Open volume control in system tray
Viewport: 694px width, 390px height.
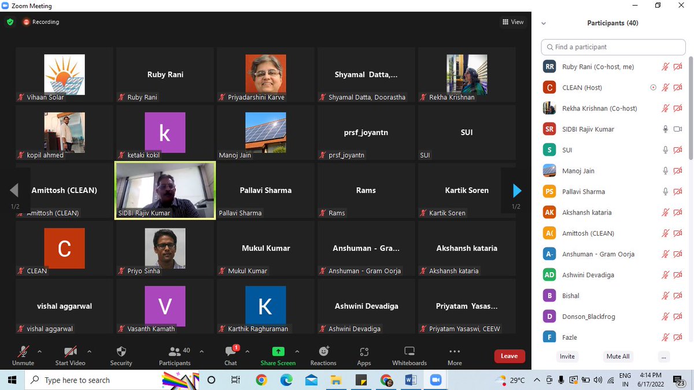pyautogui.click(x=597, y=380)
